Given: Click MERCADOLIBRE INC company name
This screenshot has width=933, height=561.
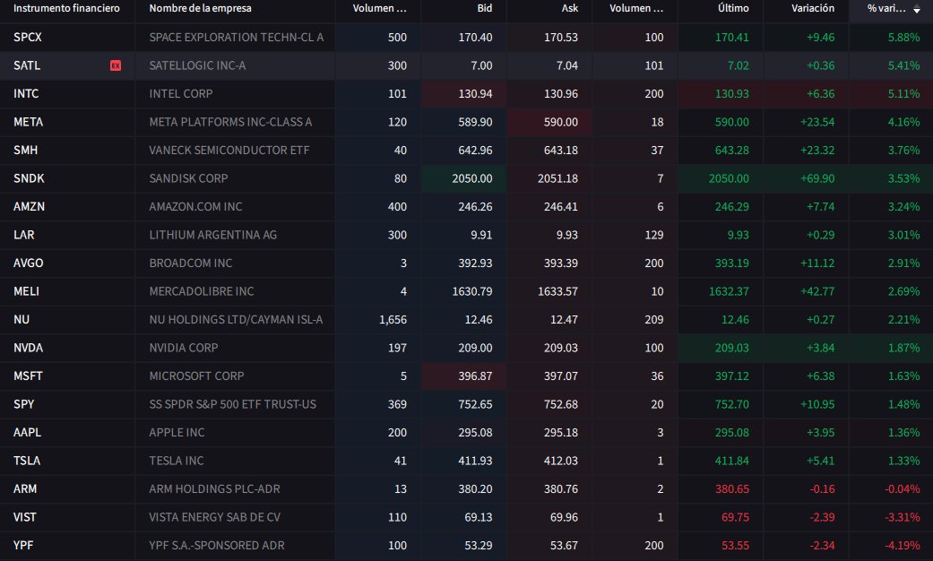Looking at the screenshot, I should pyautogui.click(x=201, y=291).
